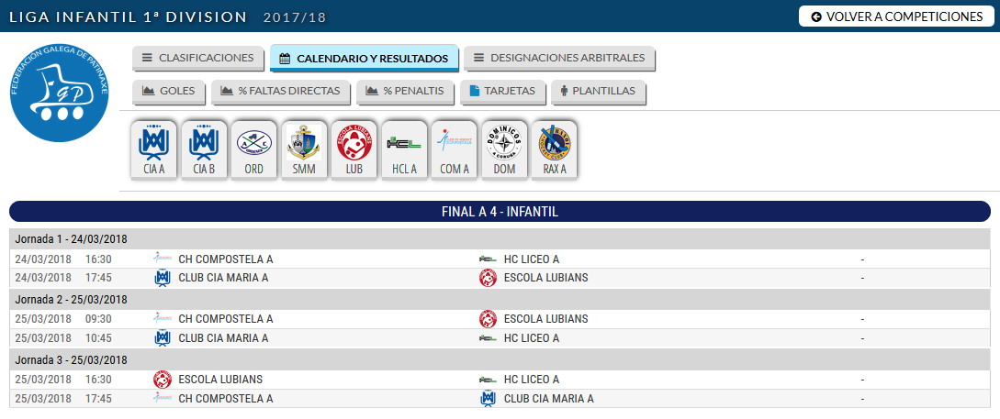
Task: View the Goles statistics
Action: click(168, 91)
